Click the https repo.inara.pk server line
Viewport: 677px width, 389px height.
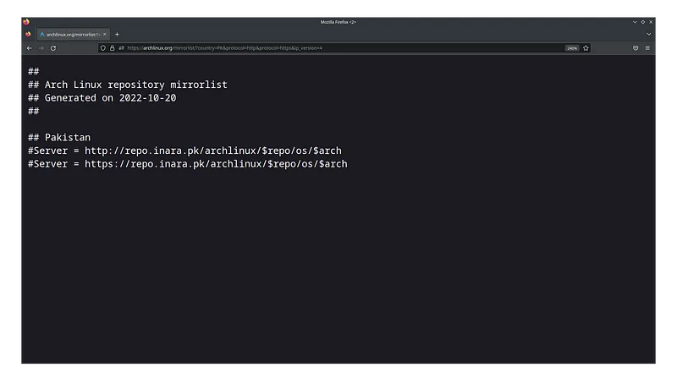(187, 163)
